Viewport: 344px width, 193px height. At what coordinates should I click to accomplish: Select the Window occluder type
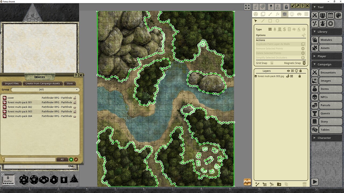pyautogui.click(x=289, y=29)
